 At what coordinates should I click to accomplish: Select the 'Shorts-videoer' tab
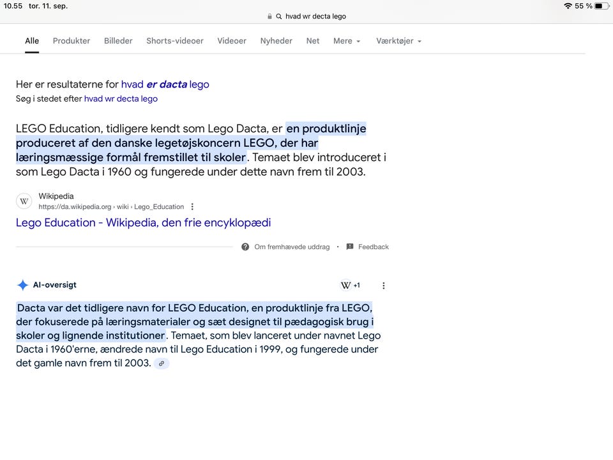click(174, 41)
